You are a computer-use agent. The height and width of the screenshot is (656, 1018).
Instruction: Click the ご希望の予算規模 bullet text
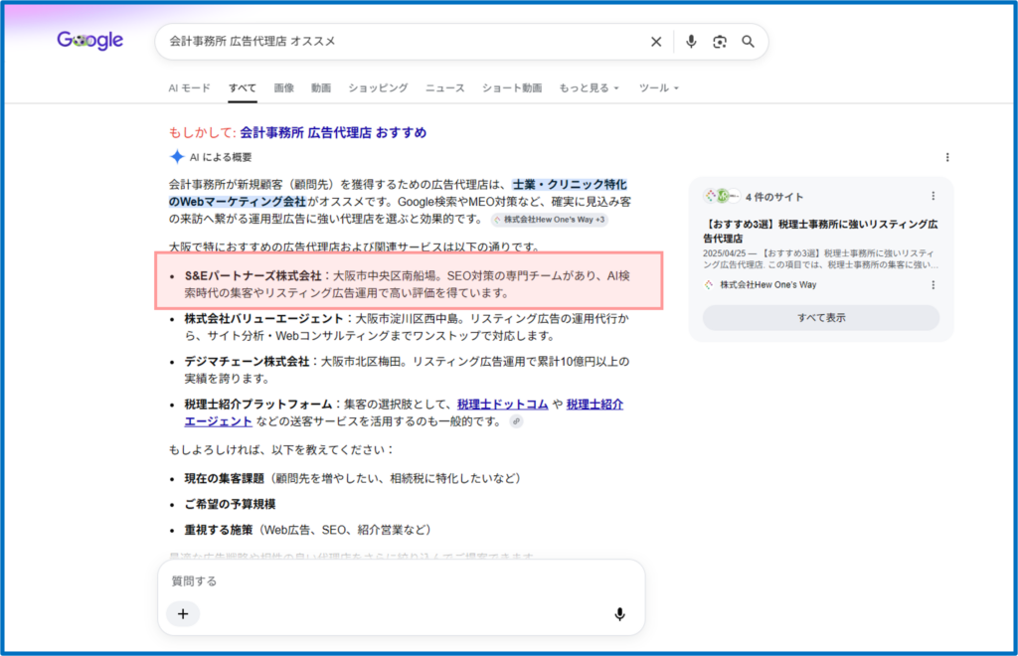pos(230,504)
